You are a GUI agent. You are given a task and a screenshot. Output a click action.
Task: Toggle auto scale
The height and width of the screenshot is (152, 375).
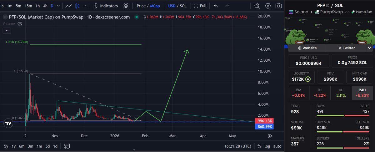point(277,146)
